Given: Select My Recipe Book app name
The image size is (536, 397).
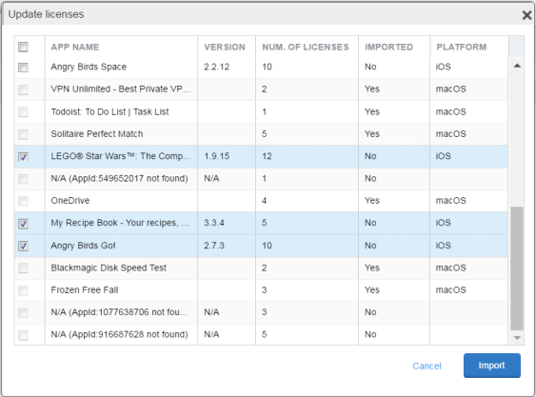Looking at the screenshot, I should 120,223.
